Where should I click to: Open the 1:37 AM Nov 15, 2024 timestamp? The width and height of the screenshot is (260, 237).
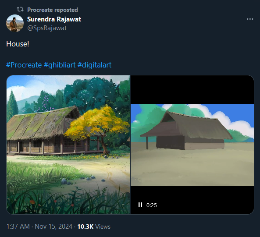(x=39, y=226)
